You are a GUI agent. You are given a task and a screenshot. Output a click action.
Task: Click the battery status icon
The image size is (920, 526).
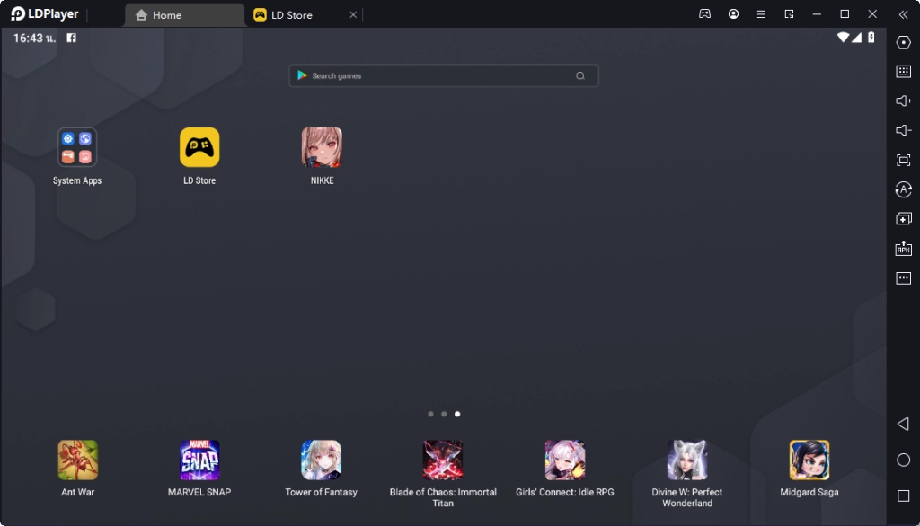click(871, 38)
